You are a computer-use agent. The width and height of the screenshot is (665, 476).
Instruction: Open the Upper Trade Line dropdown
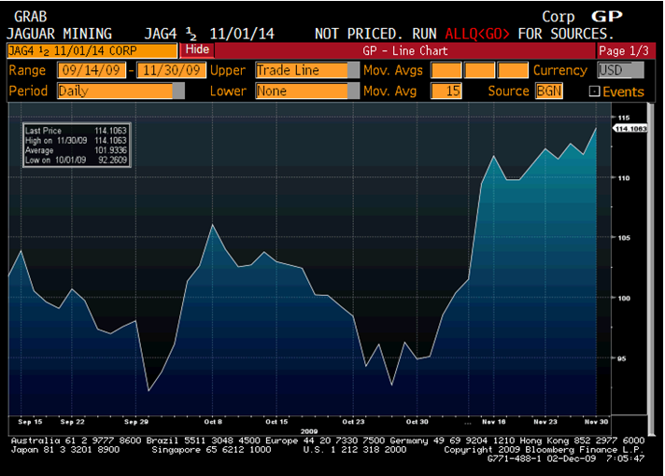pos(306,71)
